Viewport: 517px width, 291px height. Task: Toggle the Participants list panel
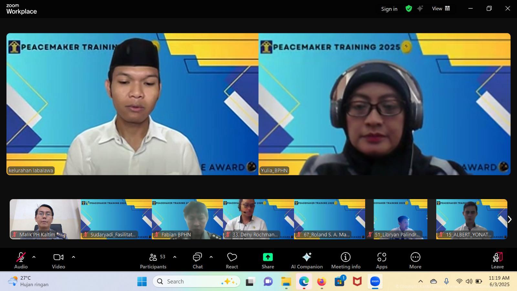[x=153, y=260]
